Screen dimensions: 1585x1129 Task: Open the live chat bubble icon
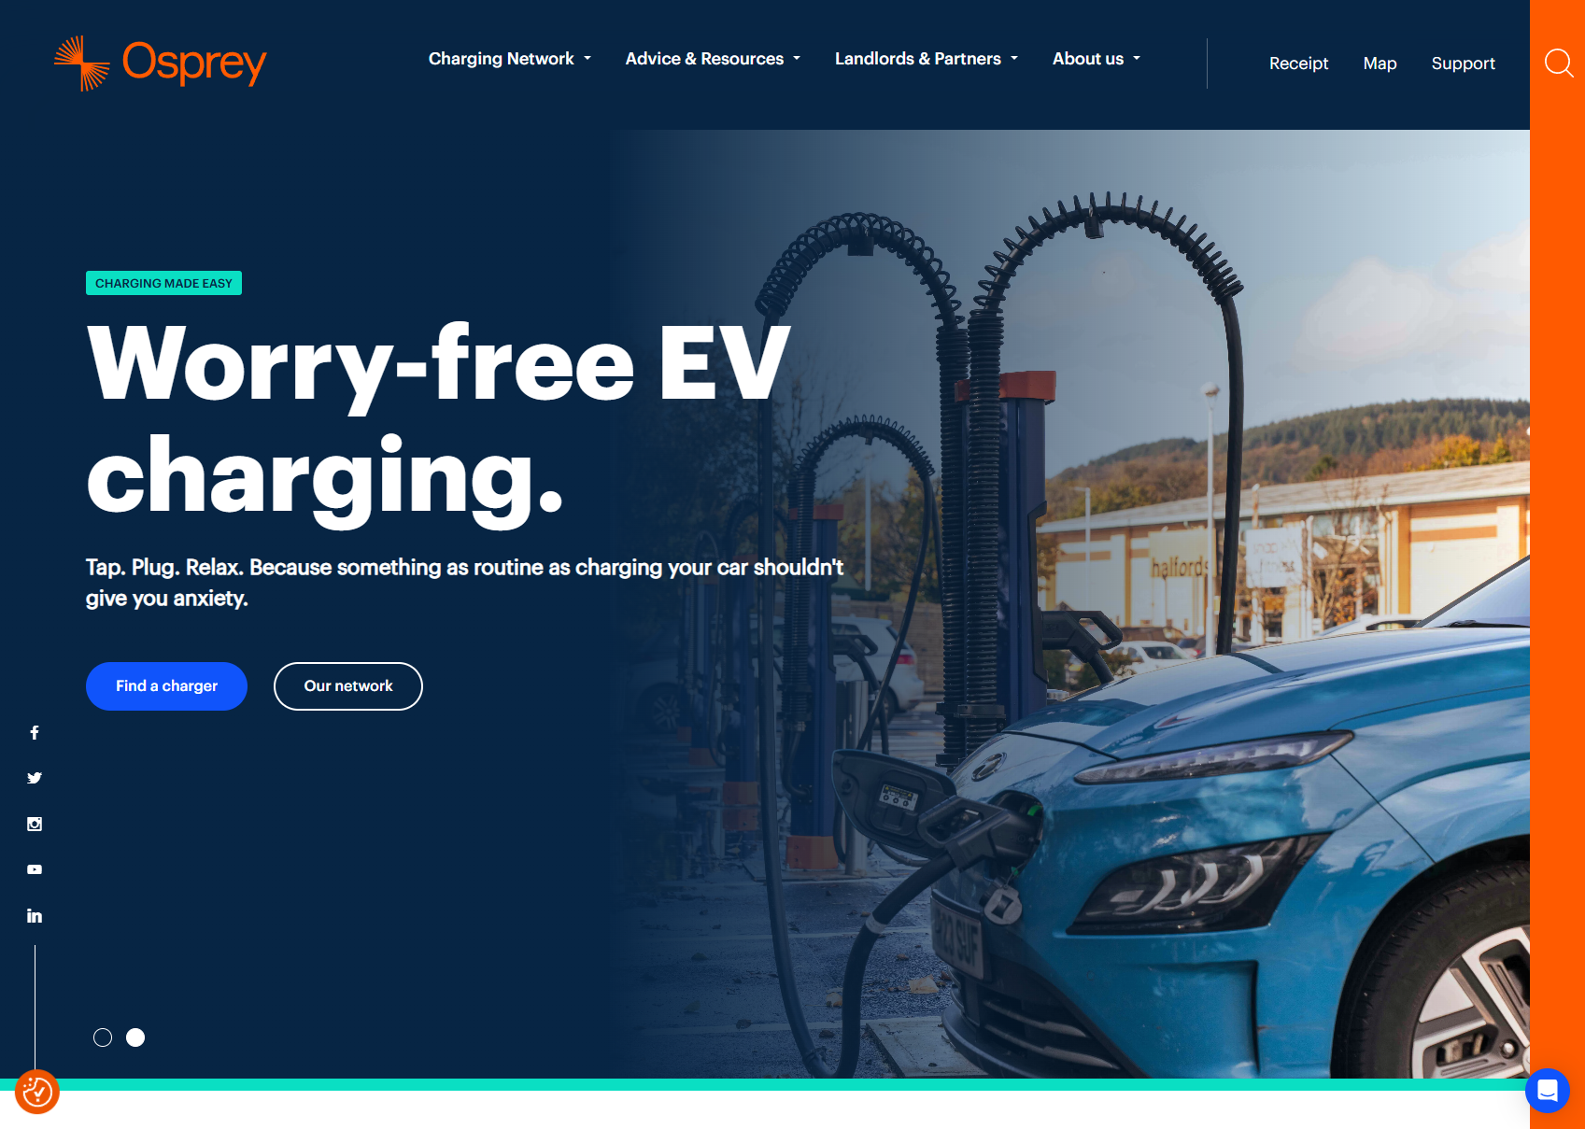click(x=1548, y=1090)
